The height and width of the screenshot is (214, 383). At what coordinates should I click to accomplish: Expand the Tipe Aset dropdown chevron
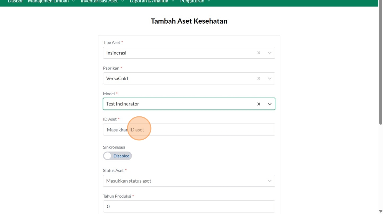(x=269, y=53)
